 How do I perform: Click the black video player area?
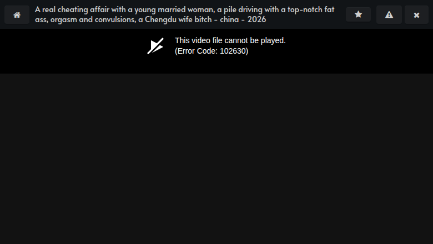(216, 51)
